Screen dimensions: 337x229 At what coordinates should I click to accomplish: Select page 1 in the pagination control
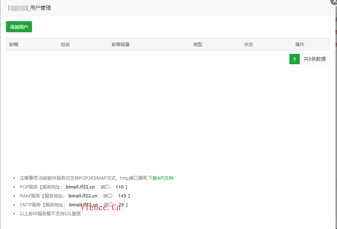pos(294,59)
